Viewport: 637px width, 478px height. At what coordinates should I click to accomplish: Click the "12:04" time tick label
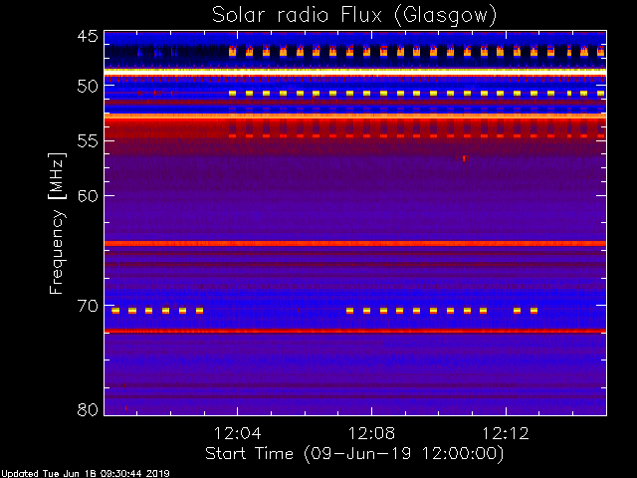coord(238,433)
